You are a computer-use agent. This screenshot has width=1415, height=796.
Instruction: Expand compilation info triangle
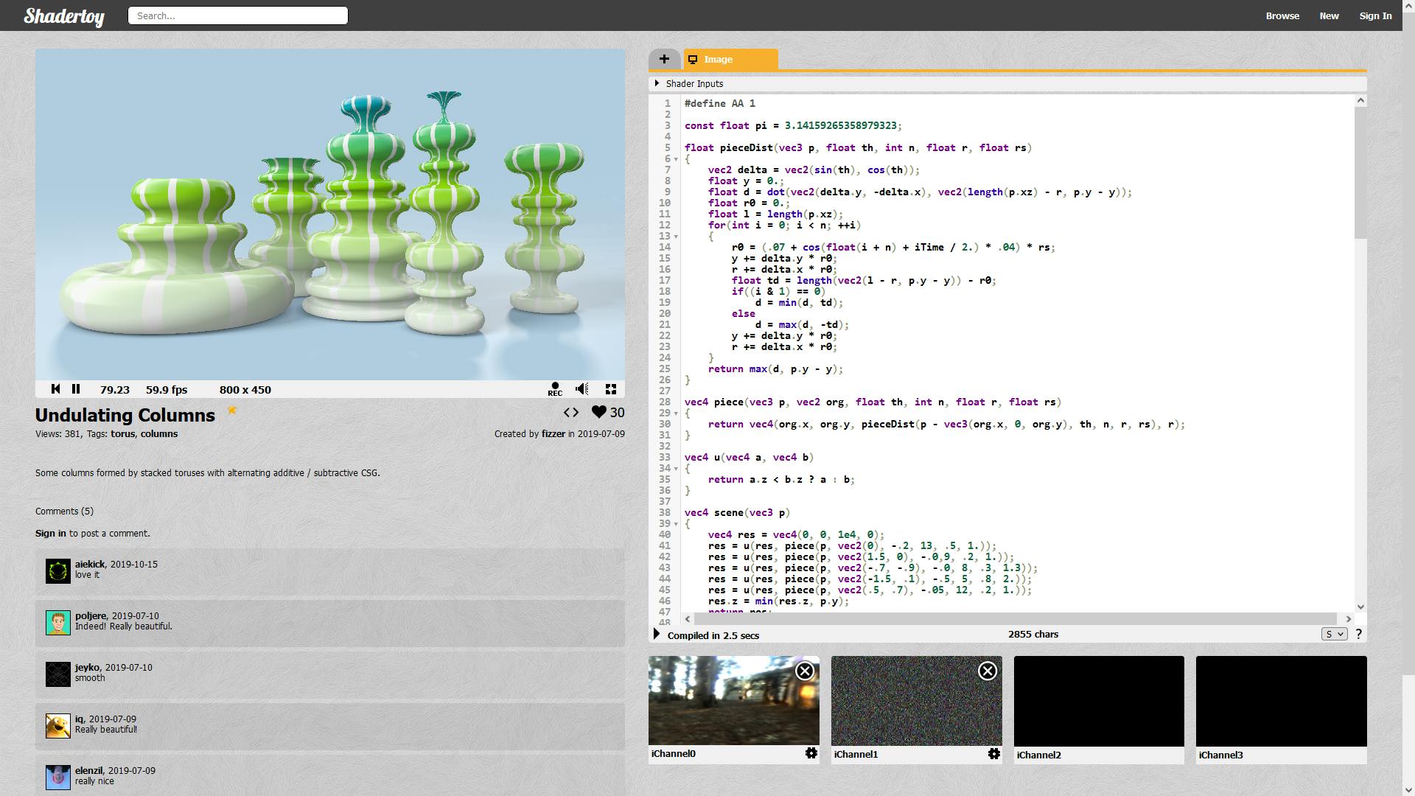click(x=657, y=635)
